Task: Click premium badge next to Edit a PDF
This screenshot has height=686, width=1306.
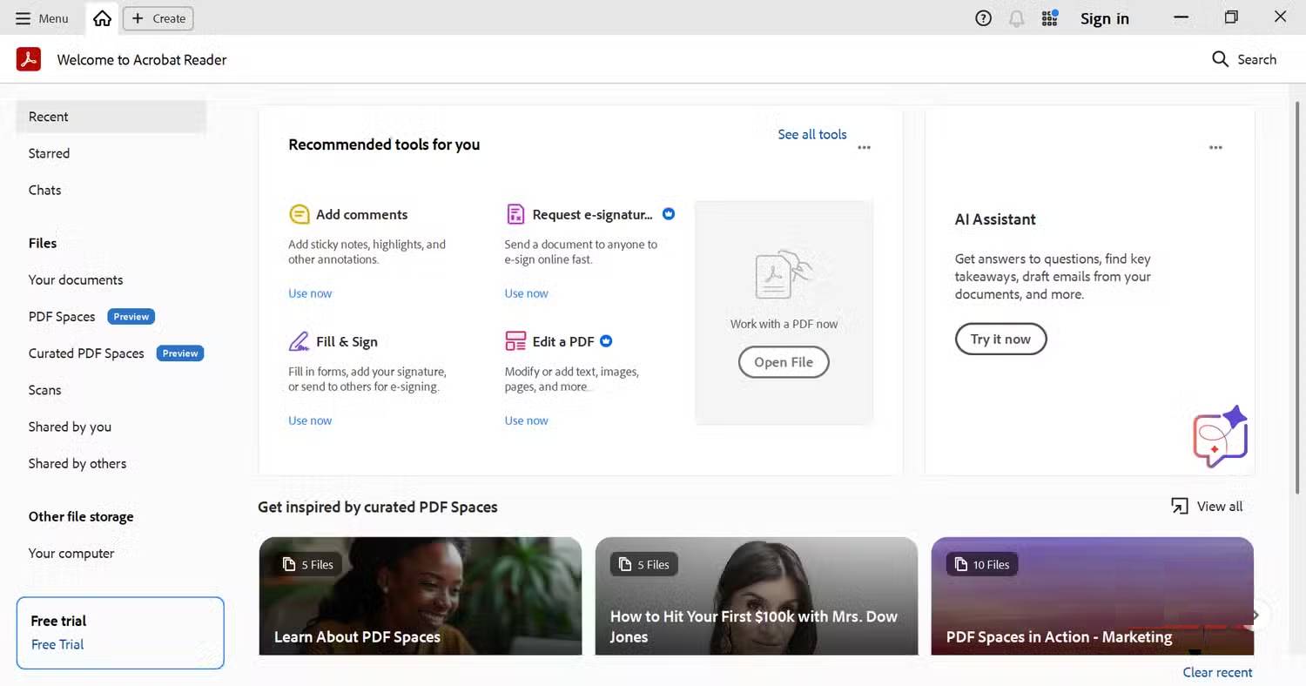Action: point(607,340)
